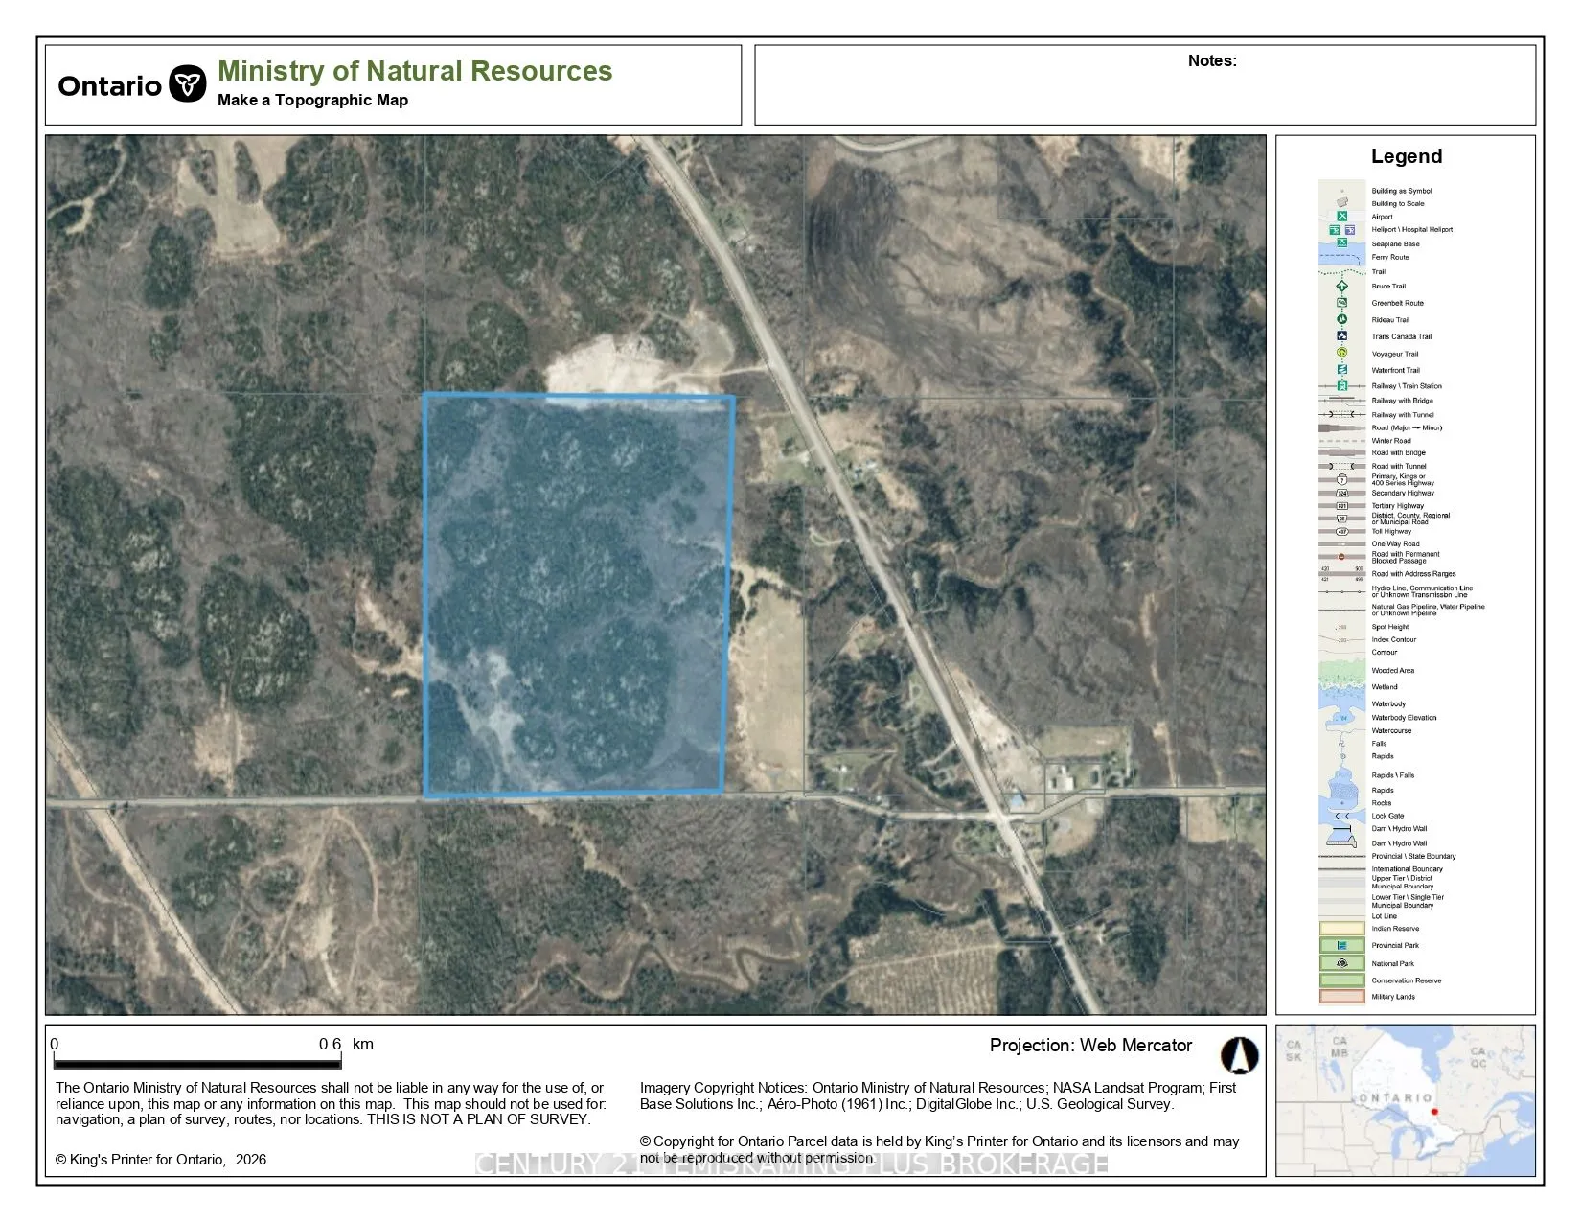Click the Wetland legend label
Viewport: 1581px width, 1222px height.
[1384, 687]
